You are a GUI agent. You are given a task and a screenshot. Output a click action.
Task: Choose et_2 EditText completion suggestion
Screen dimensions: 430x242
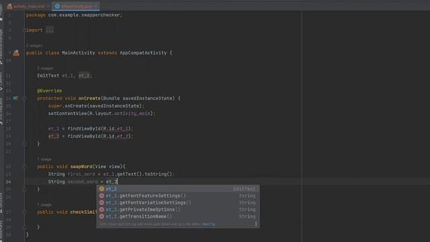pos(177,189)
